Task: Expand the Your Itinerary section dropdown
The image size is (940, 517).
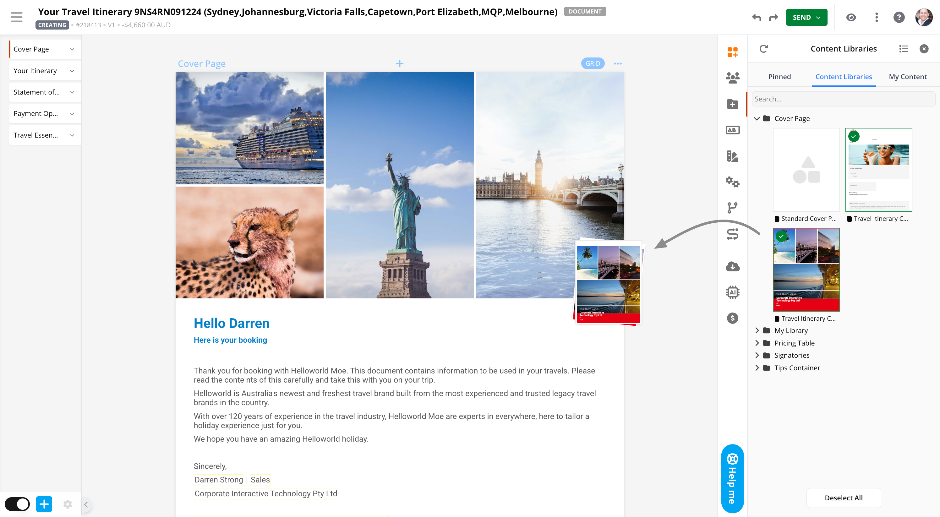Action: click(x=72, y=71)
